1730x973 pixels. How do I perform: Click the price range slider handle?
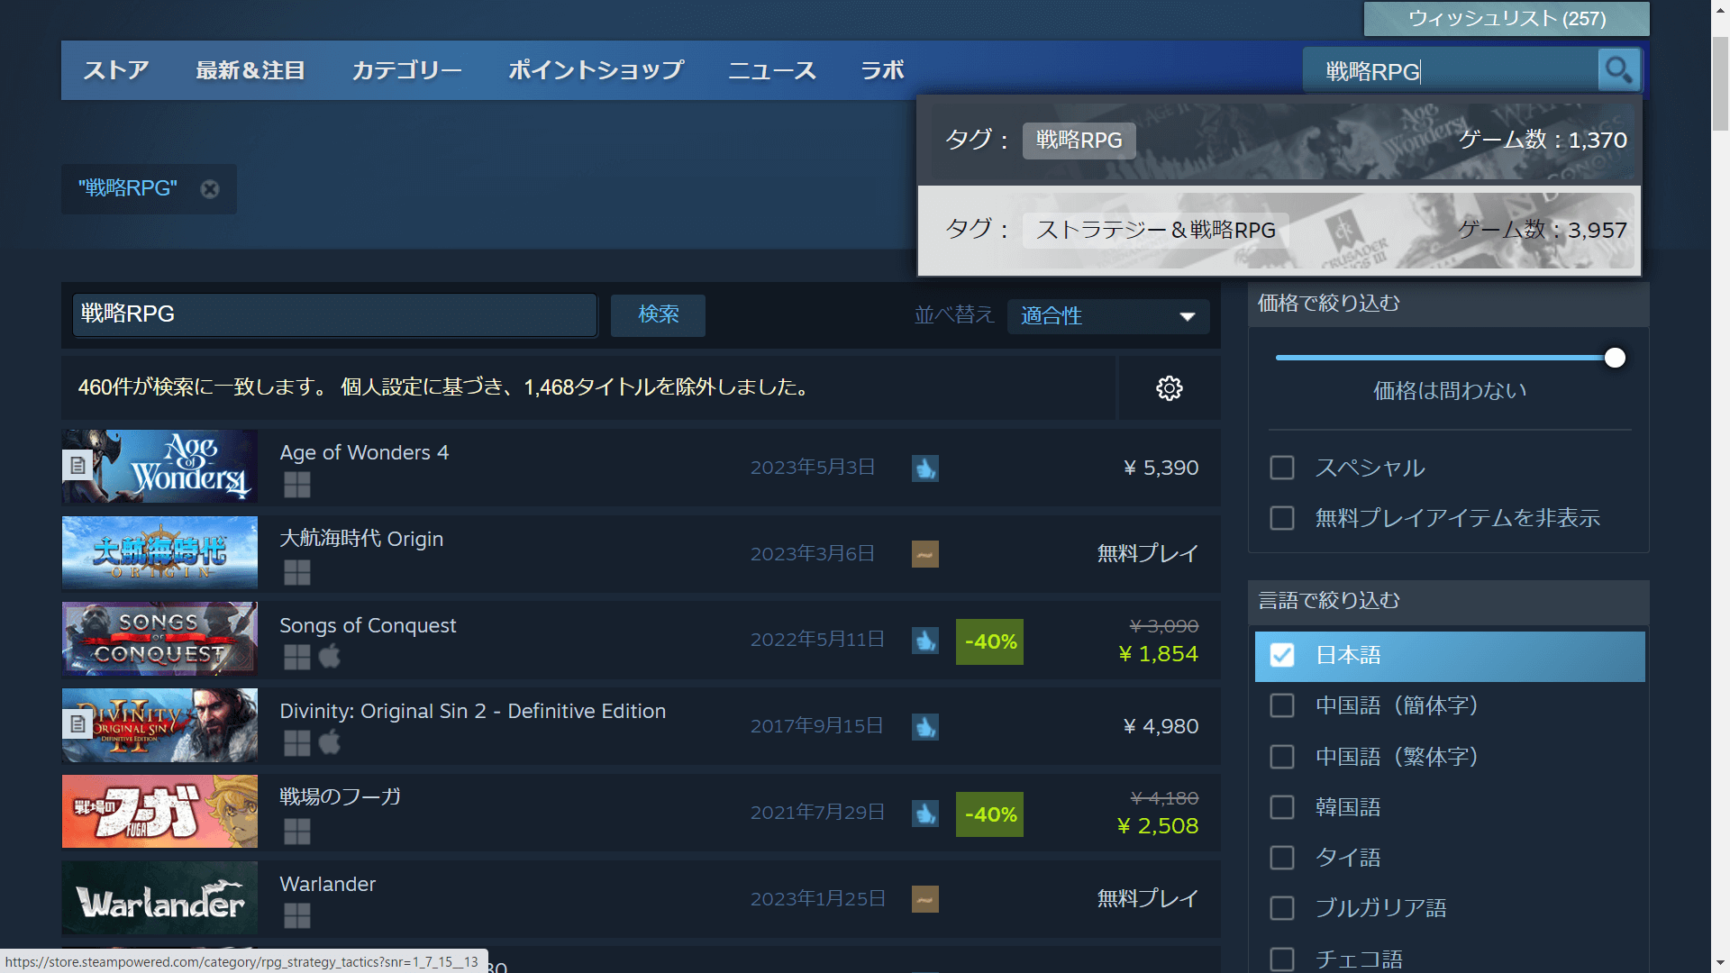pyautogui.click(x=1615, y=358)
